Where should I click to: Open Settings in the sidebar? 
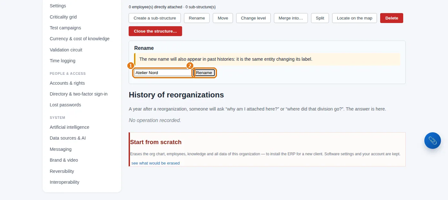(x=58, y=6)
